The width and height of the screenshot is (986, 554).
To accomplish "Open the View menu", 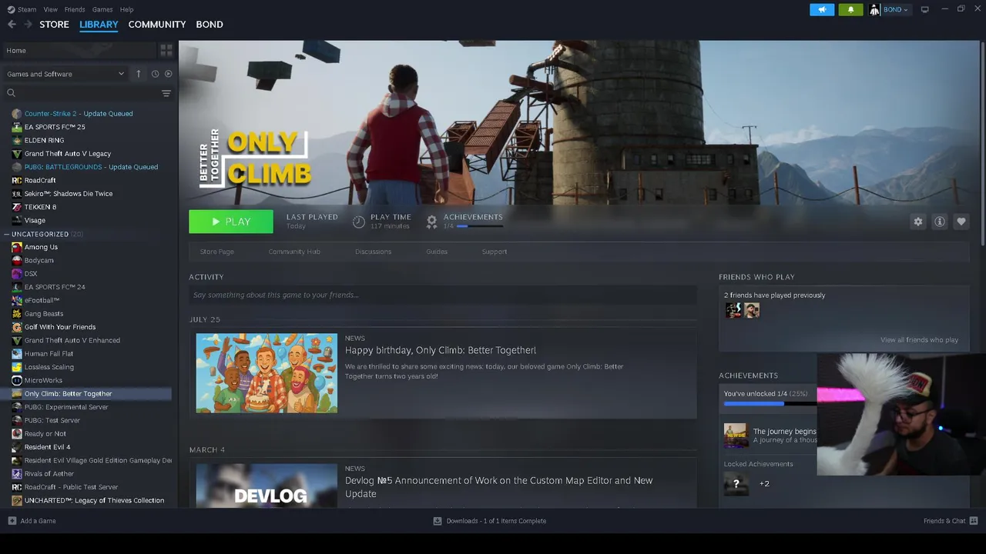I will pyautogui.click(x=50, y=9).
